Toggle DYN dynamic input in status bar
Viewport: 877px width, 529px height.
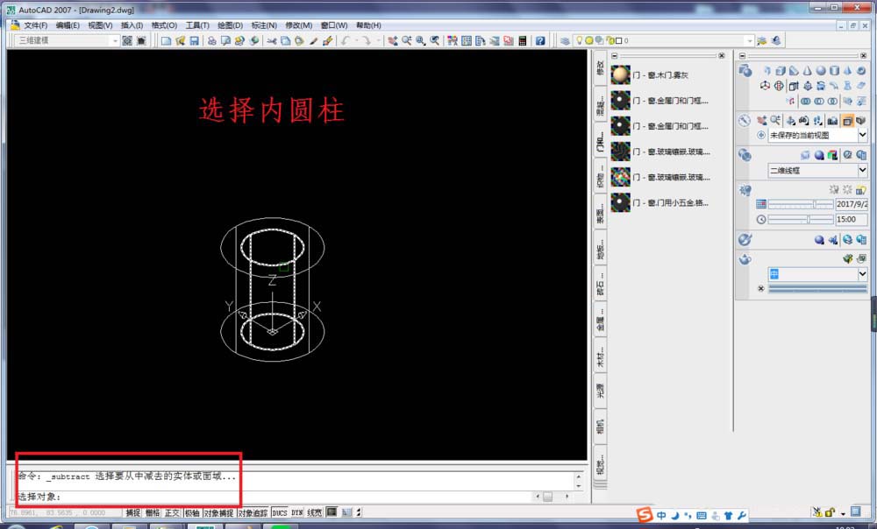297,512
